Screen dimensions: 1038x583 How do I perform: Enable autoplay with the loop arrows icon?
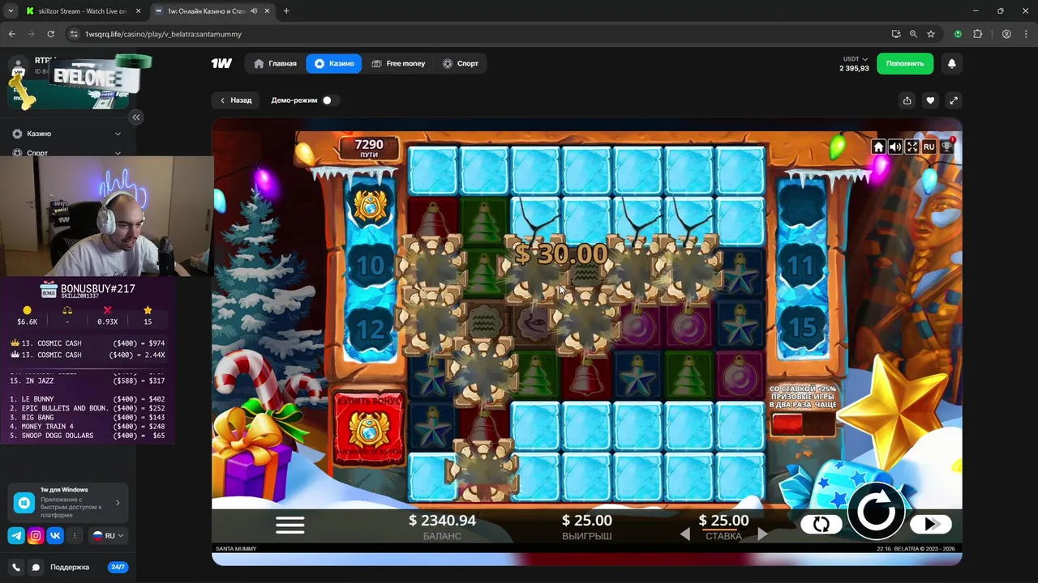pyautogui.click(x=821, y=525)
